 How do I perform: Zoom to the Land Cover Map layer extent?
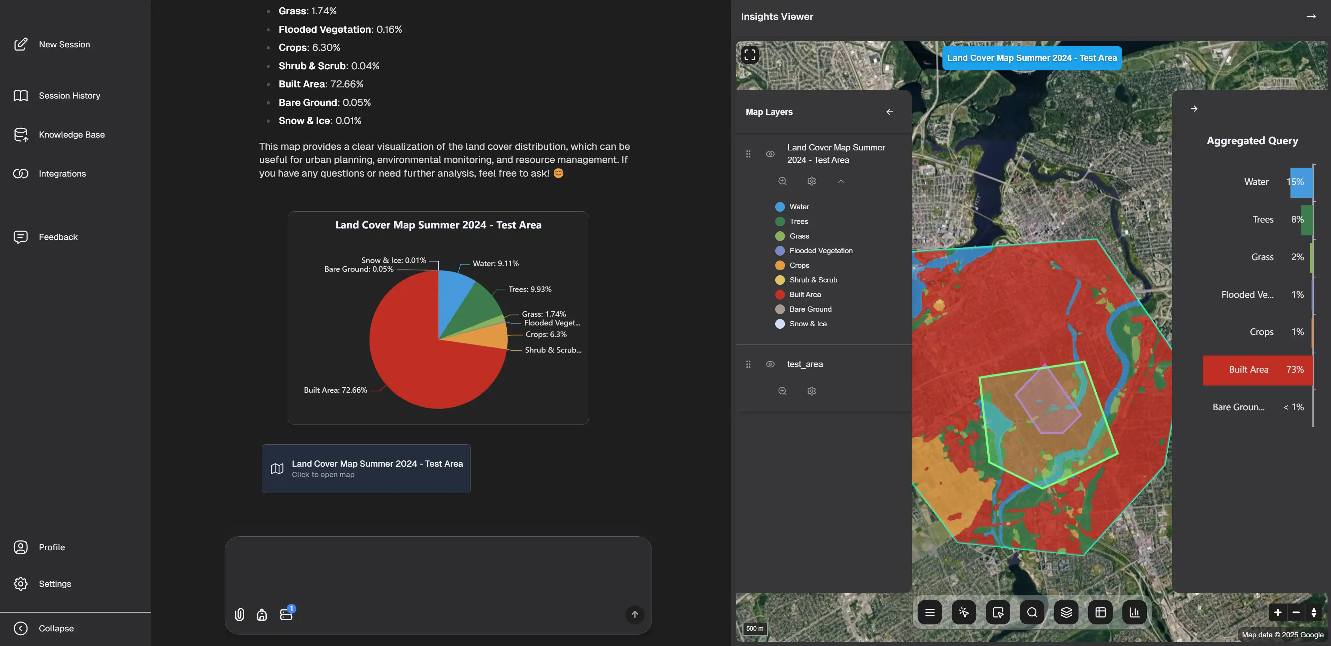pos(782,181)
